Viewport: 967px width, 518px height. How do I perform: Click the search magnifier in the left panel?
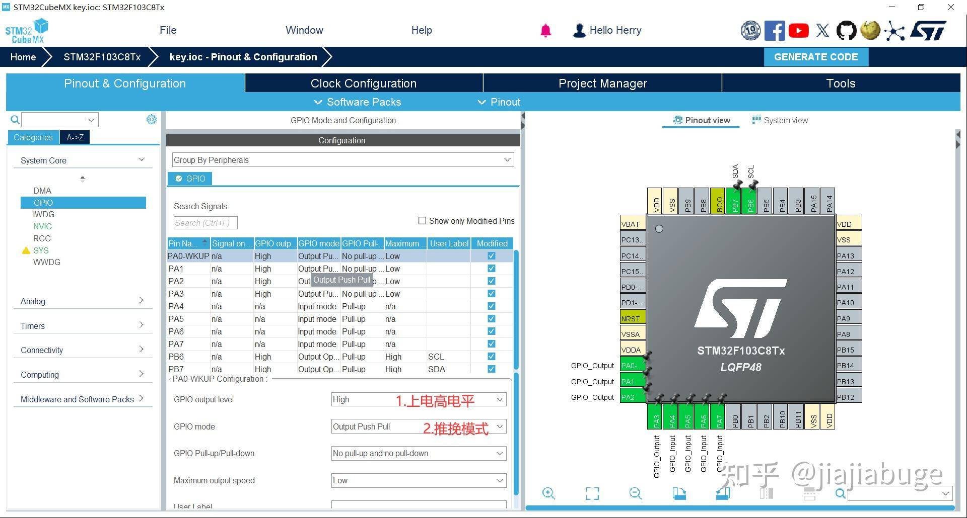pos(15,120)
